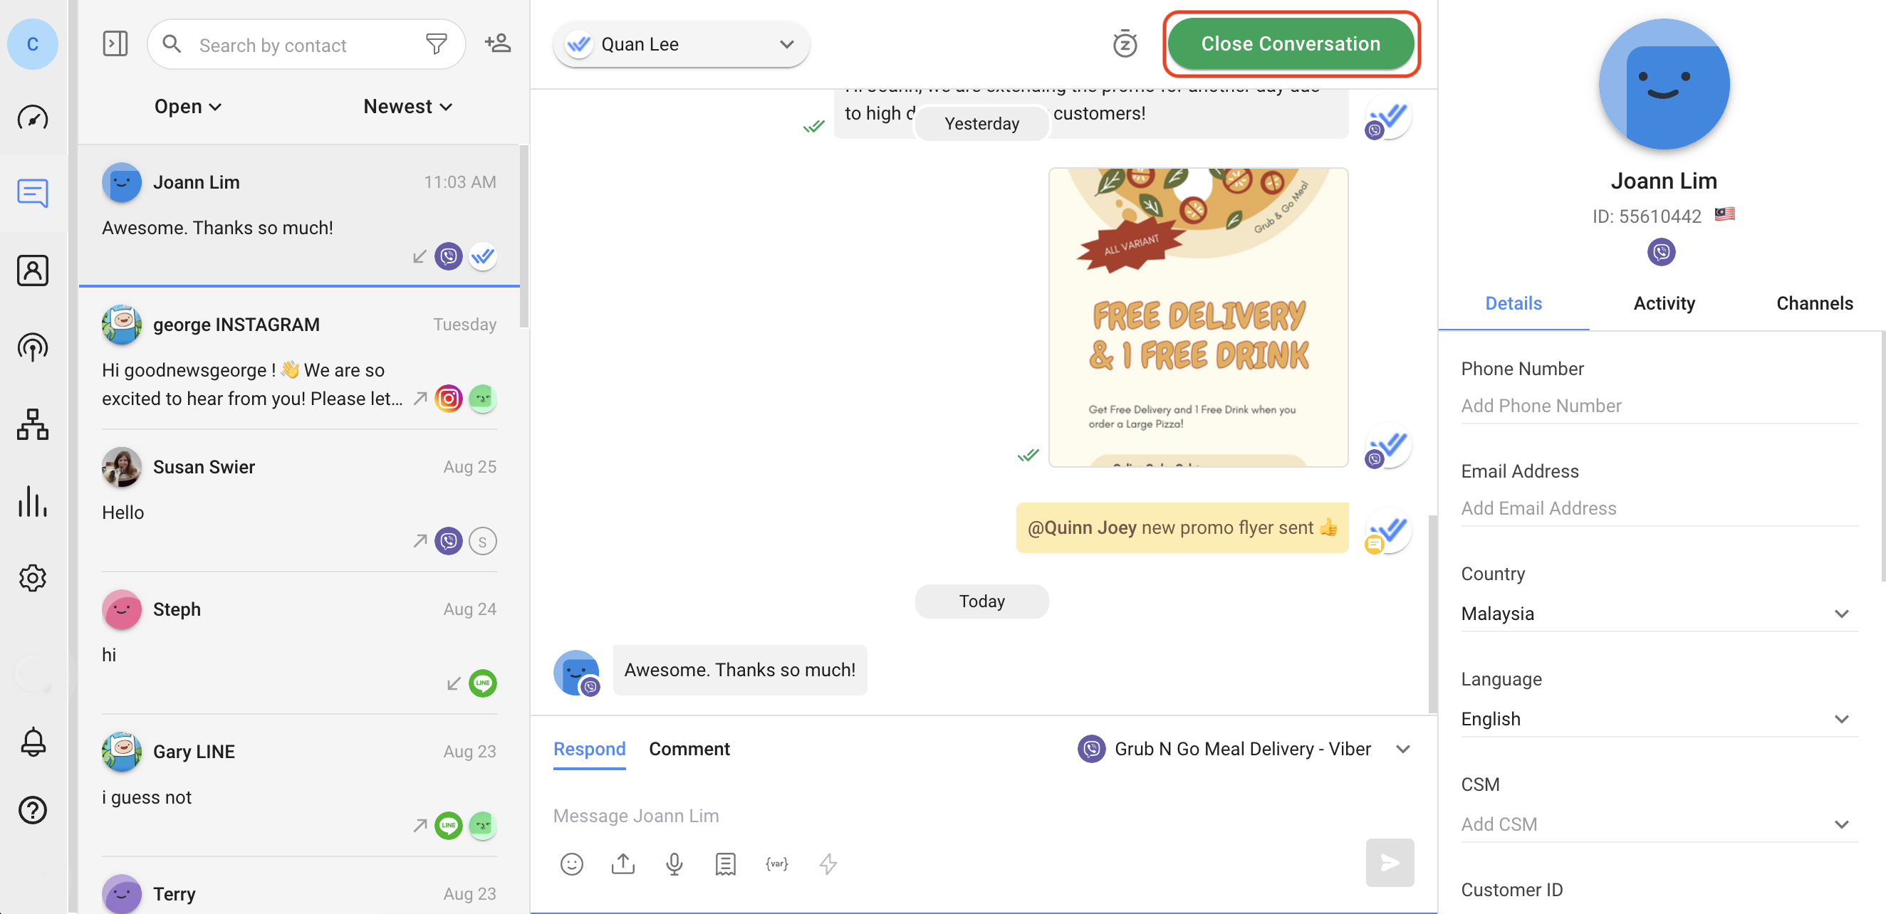Open the emoji picker in composer
1886x914 pixels.
click(571, 863)
